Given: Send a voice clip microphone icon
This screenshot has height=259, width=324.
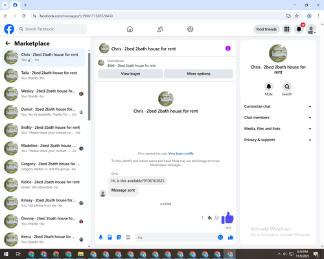Looking at the screenshot, I should click(x=100, y=238).
